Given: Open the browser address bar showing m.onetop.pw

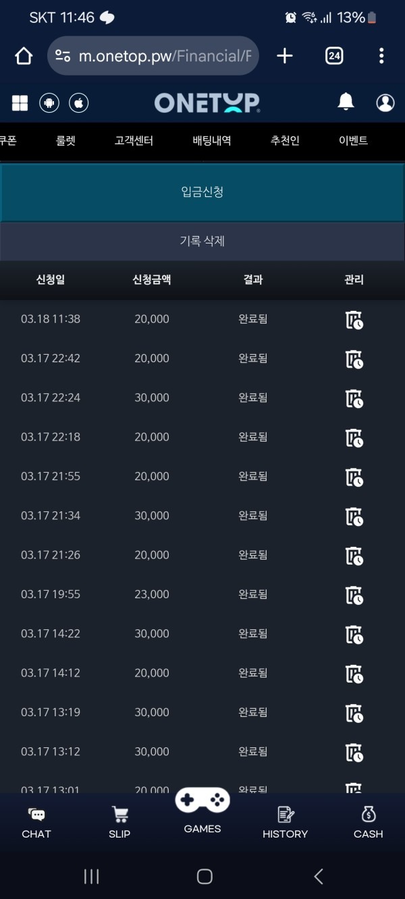Looking at the screenshot, I should tap(152, 55).
